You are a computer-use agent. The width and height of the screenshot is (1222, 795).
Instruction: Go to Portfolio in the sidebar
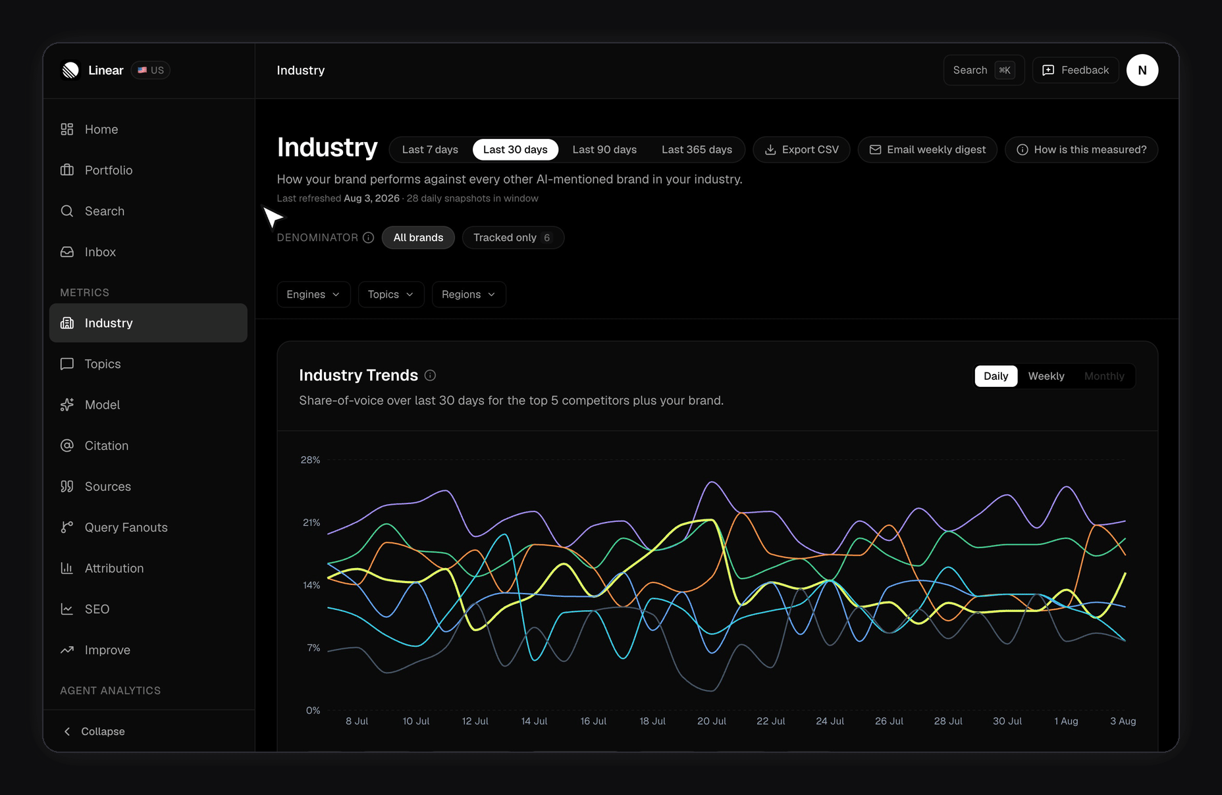[148, 170]
